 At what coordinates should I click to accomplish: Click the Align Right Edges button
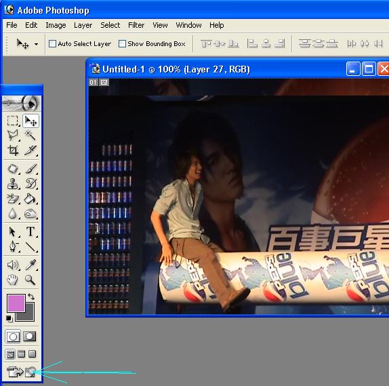pyautogui.click(x=280, y=44)
